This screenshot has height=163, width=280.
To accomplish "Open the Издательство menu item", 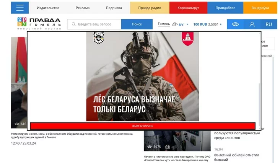I will tap(48, 8).
